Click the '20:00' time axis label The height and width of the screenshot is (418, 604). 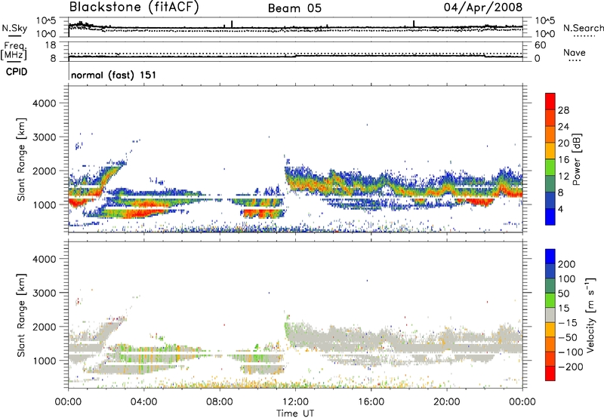coord(446,402)
